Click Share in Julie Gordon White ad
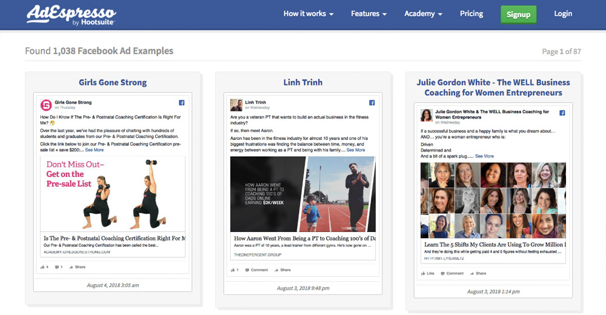 [478, 273]
